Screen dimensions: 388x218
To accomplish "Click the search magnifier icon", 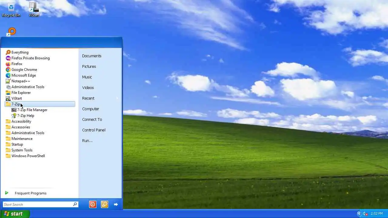I will click(75, 204).
